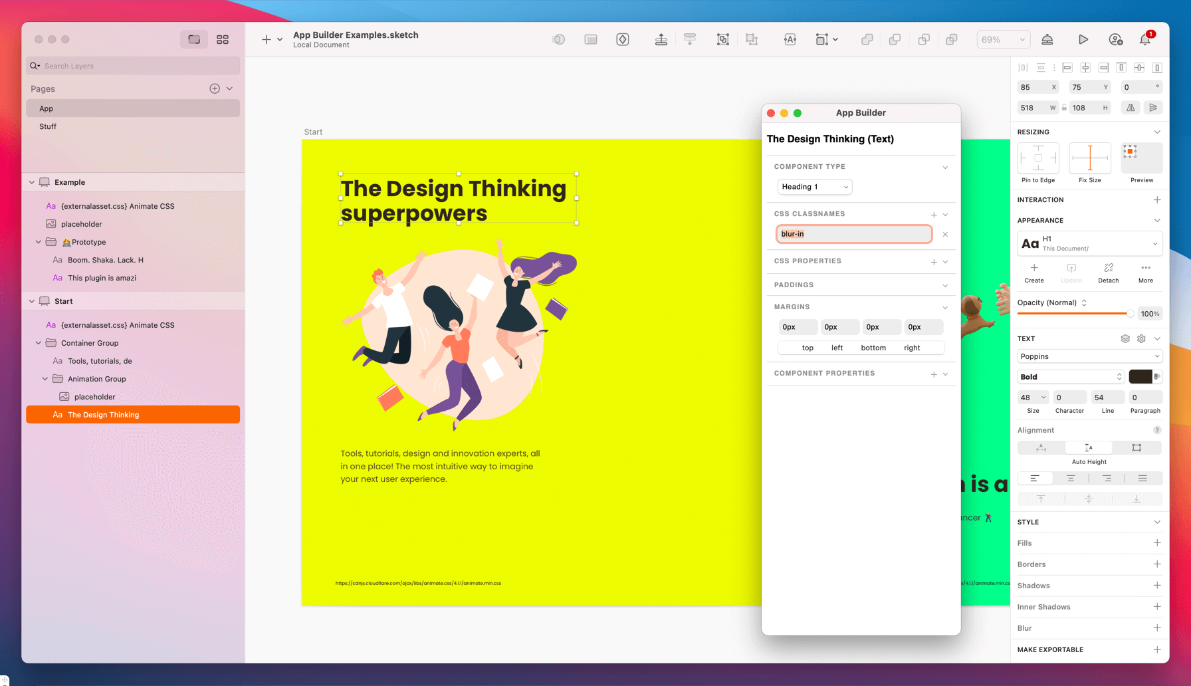Image resolution: width=1191 pixels, height=686 pixels.
Task: Switch the layer list to grid view
Action: click(x=223, y=39)
